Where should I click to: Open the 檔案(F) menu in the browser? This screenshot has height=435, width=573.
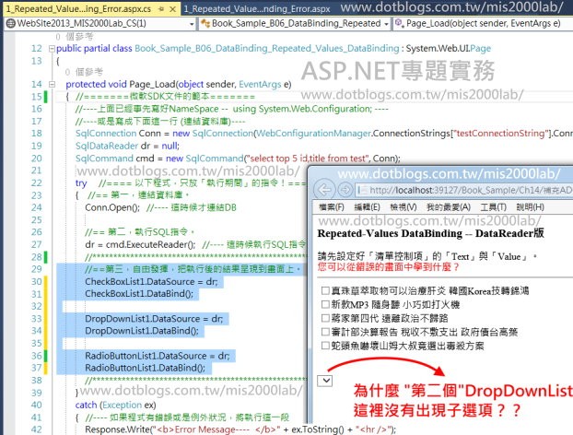[331, 207]
